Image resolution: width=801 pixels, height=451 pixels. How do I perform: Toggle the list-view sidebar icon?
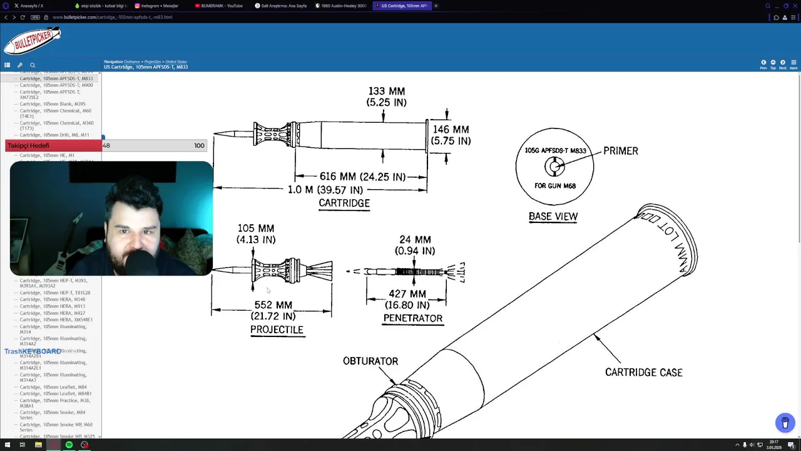pos(7,65)
